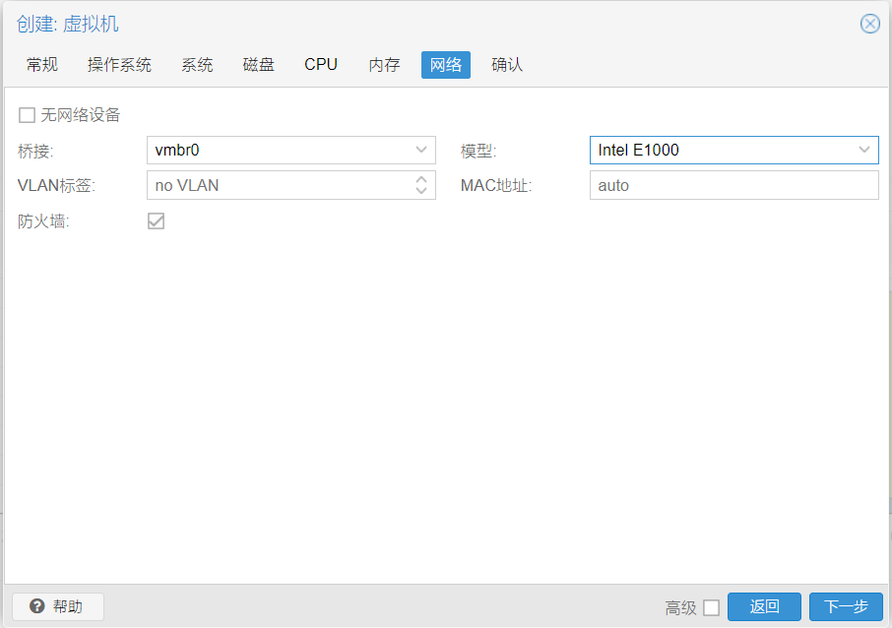Switch to the 常规 tab

tap(42, 65)
